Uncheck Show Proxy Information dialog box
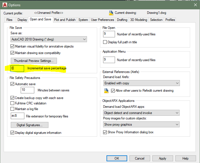Image resolution: width=200 pixels, height=163 pixels. tap(105, 132)
